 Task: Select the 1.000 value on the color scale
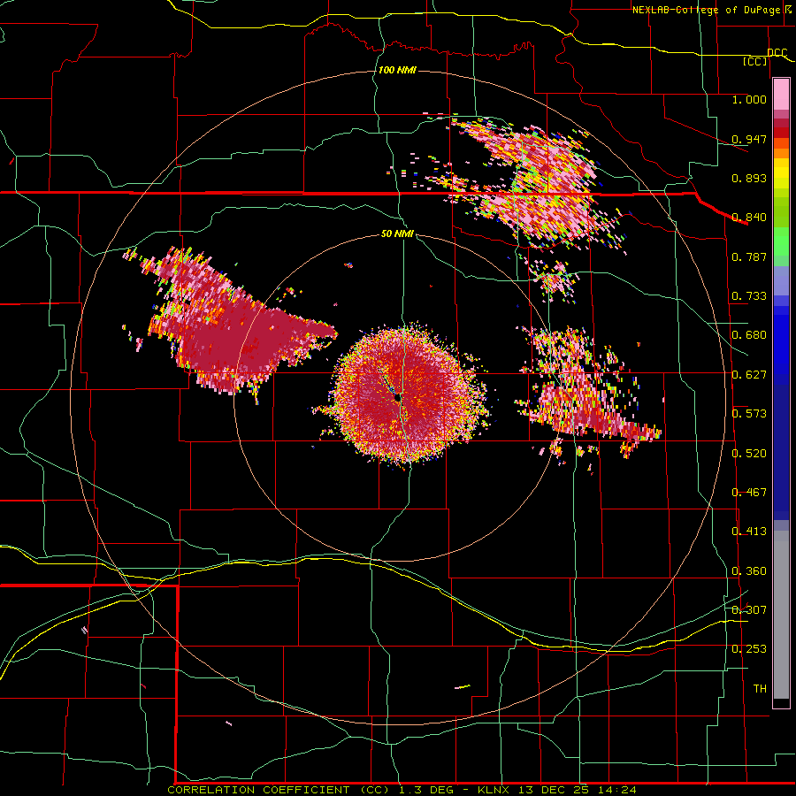click(x=749, y=99)
